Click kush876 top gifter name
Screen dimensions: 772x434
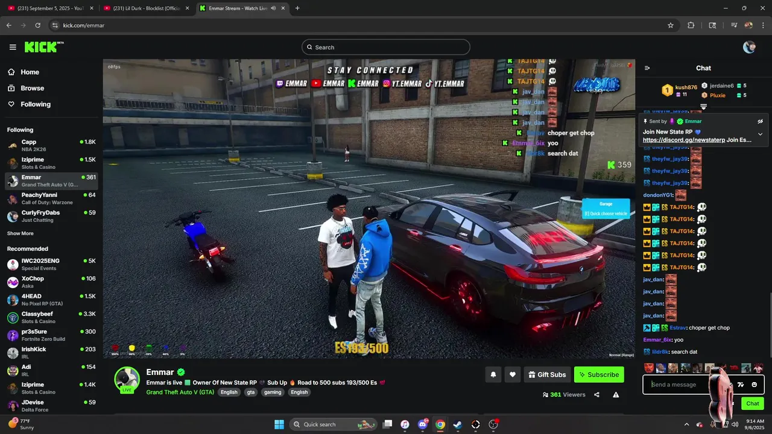pos(686,87)
